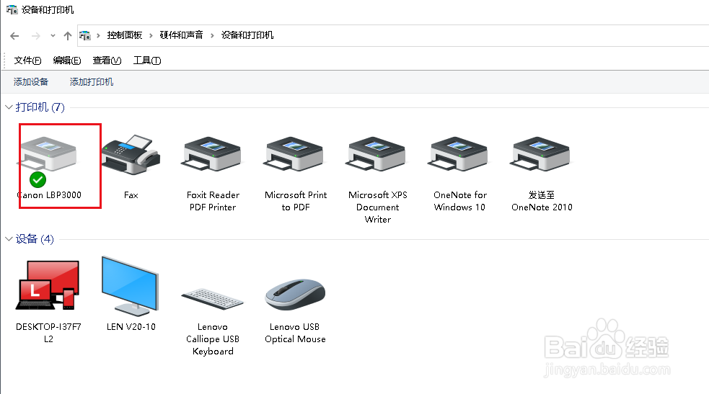
Task: Select the Foxit Reader PDF Printer icon
Action: pos(213,154)
